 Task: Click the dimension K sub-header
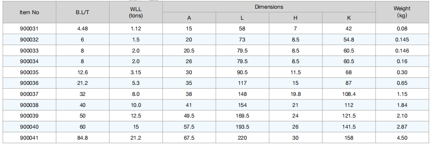(349, 18)
